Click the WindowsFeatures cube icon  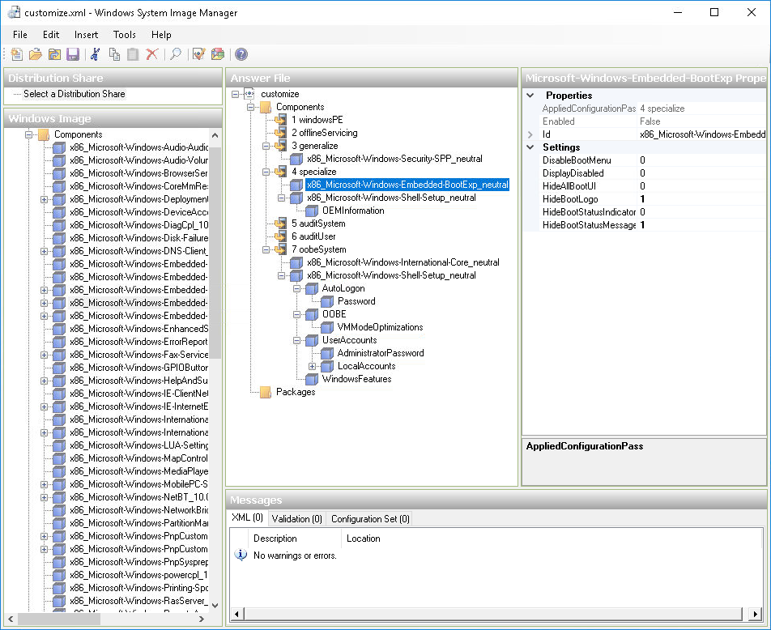pos(312,379)
